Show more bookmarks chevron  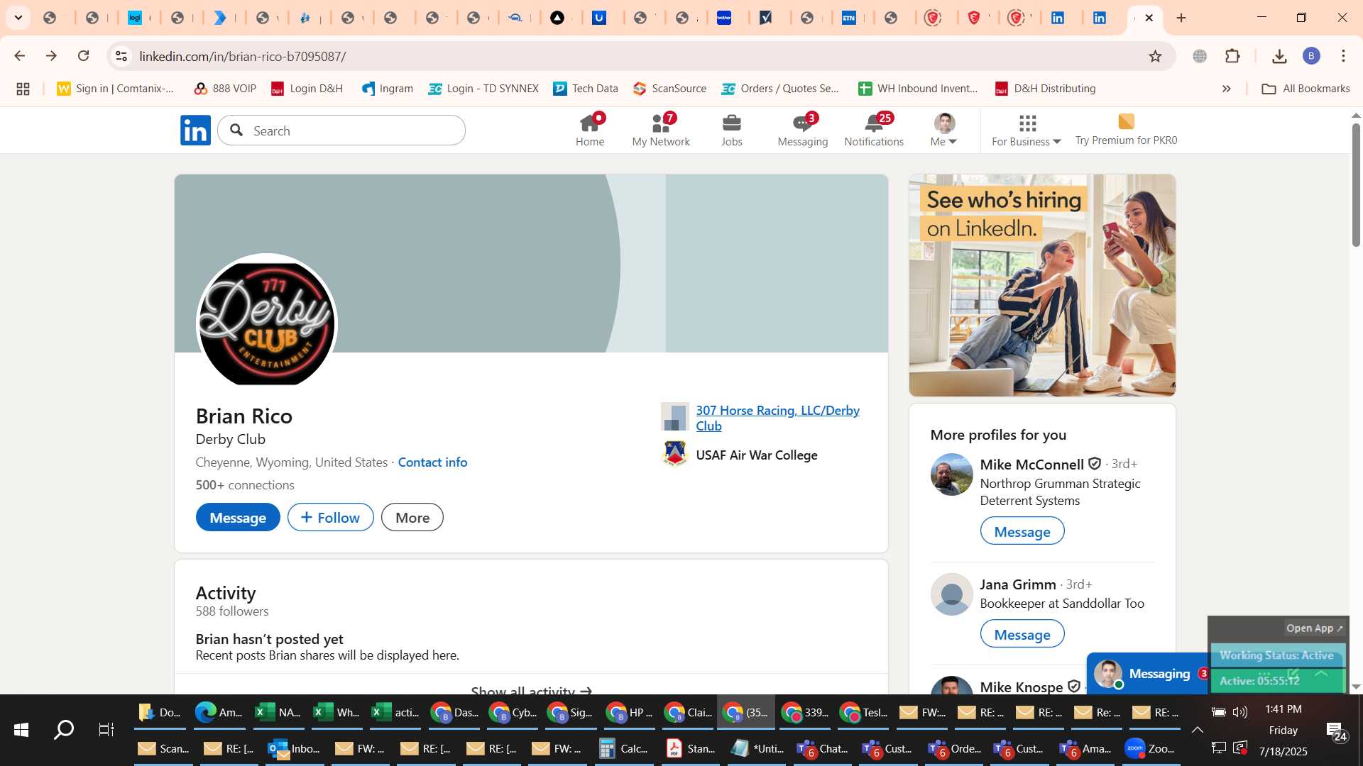click(x=1226, y=89)
